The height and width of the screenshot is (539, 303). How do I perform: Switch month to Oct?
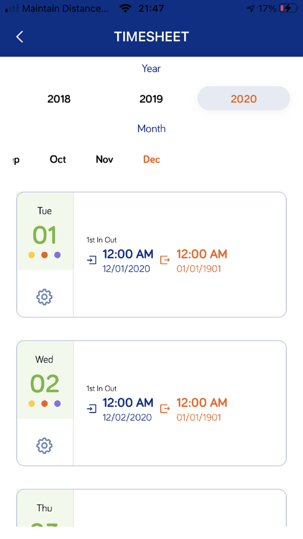click(x=58, y=159)
